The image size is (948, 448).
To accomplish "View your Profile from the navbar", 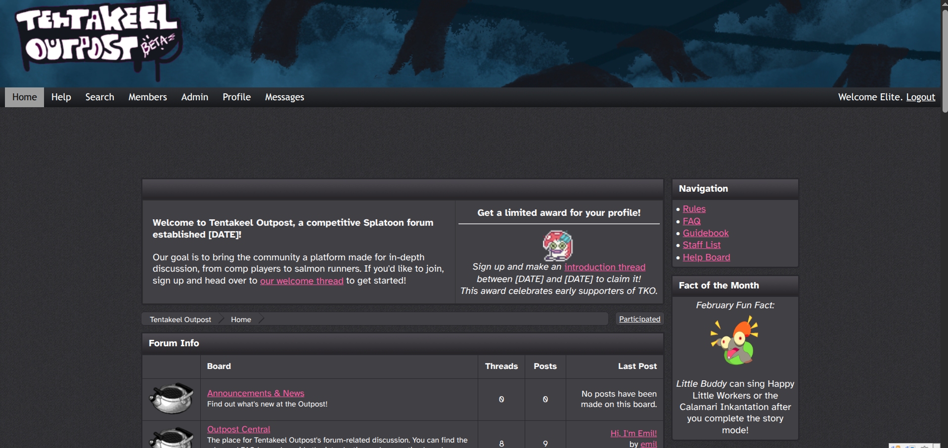I will click(236, 97).
